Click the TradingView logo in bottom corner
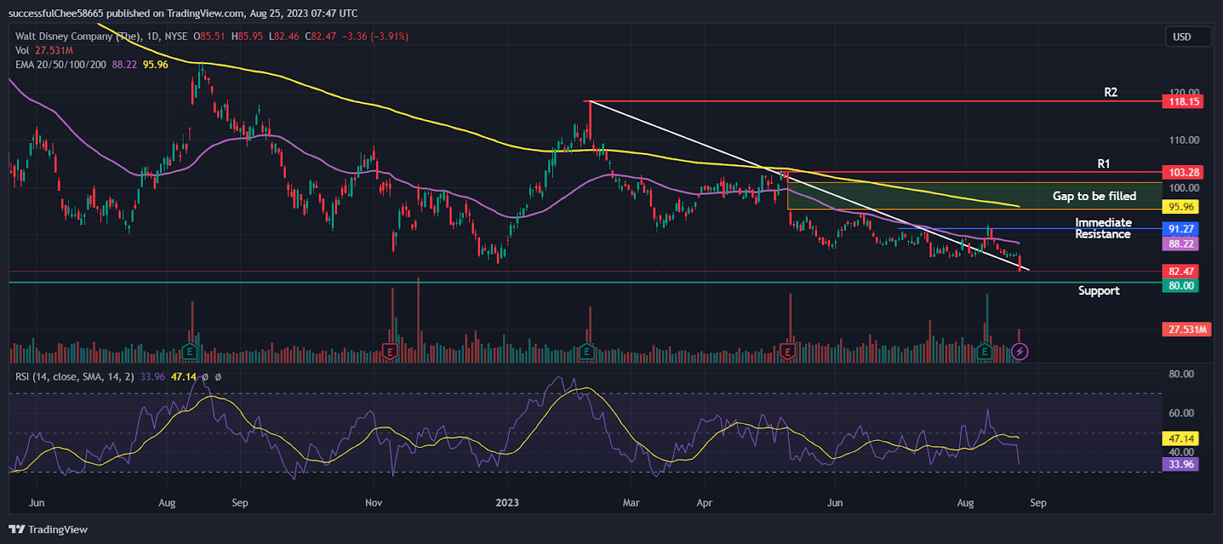Screen dimensions: 1223x544 coord(48,529)
